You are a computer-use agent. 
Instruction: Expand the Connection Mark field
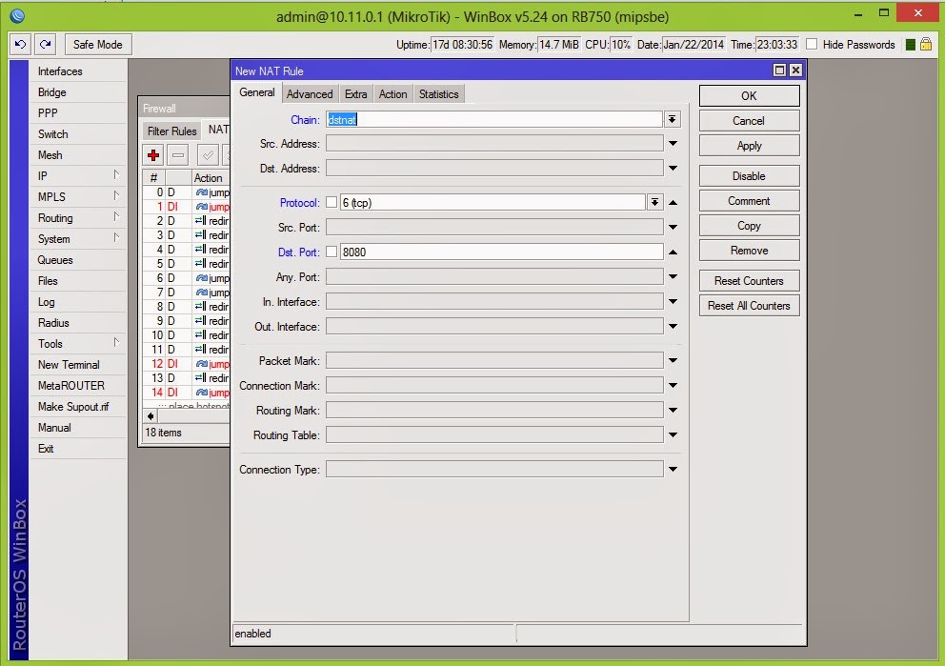[x=674, y=385]
